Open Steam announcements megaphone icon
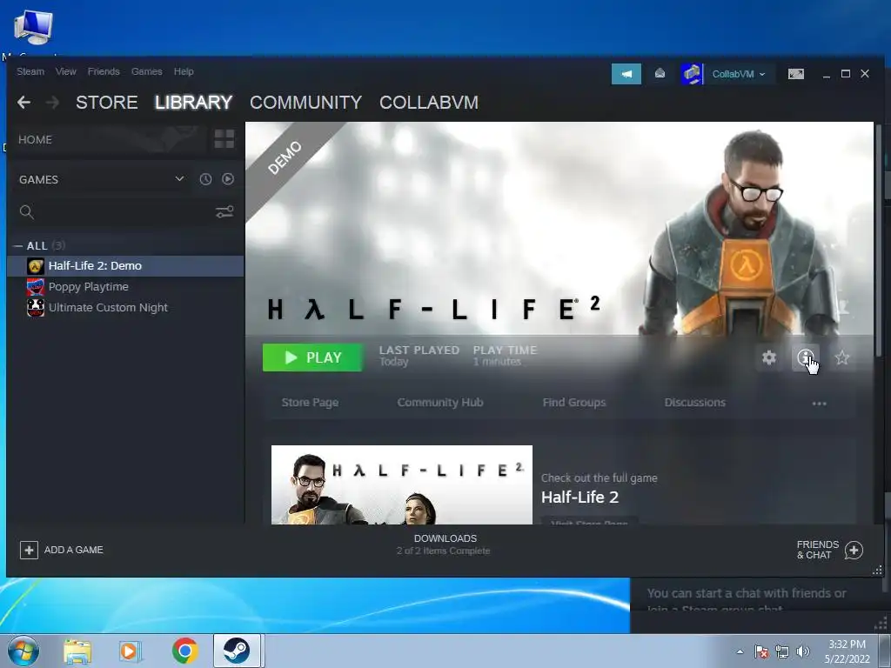 point(626,74)
